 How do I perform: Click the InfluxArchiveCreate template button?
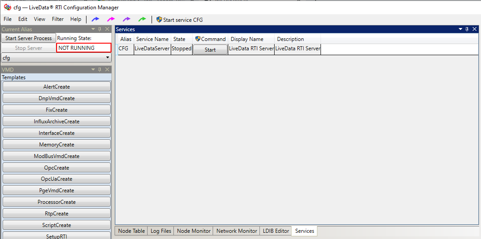click(x=57, y=122)
